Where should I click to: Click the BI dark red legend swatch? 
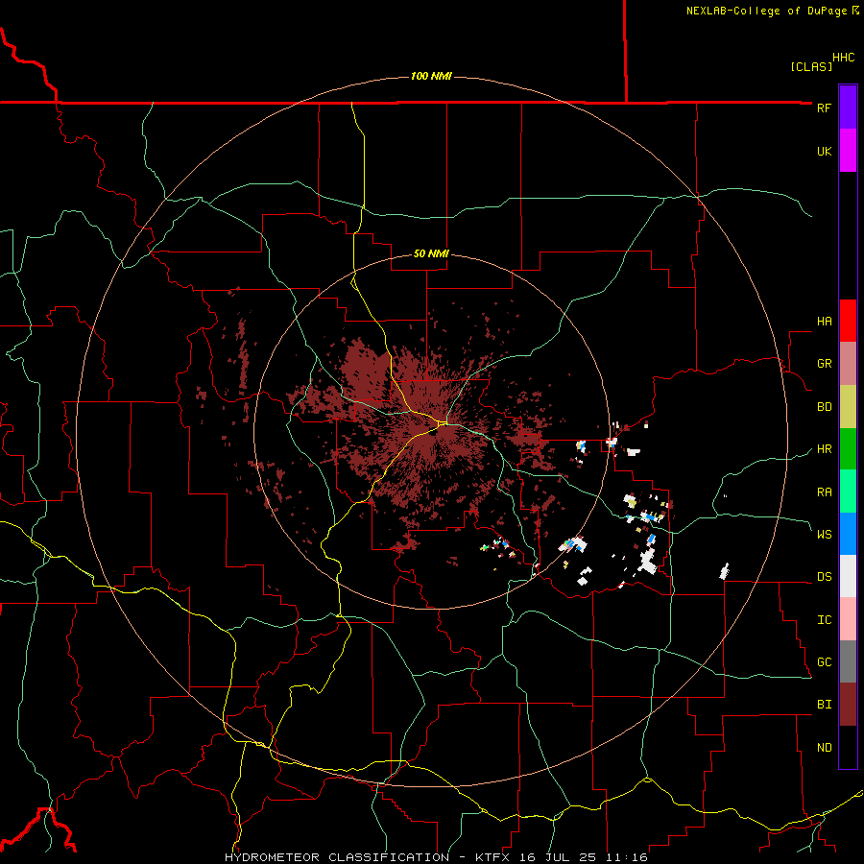pos(848,705)
